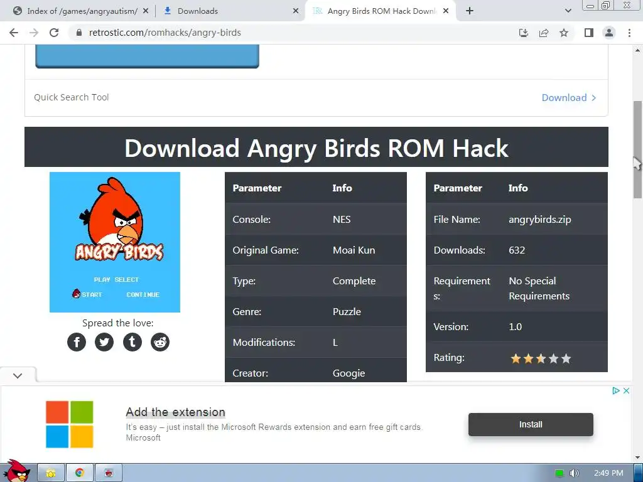Bookmark this page with the star

tap(564, 33)
